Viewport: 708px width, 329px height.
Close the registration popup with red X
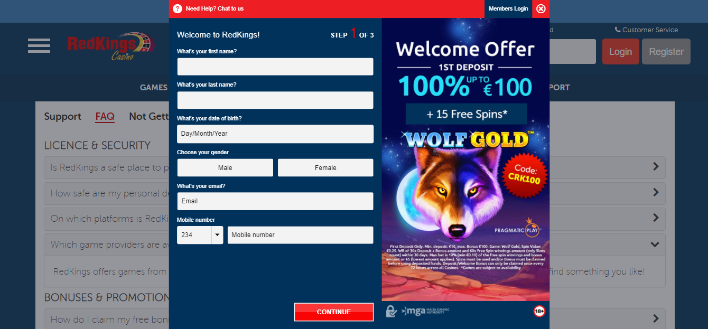(541, 8)
